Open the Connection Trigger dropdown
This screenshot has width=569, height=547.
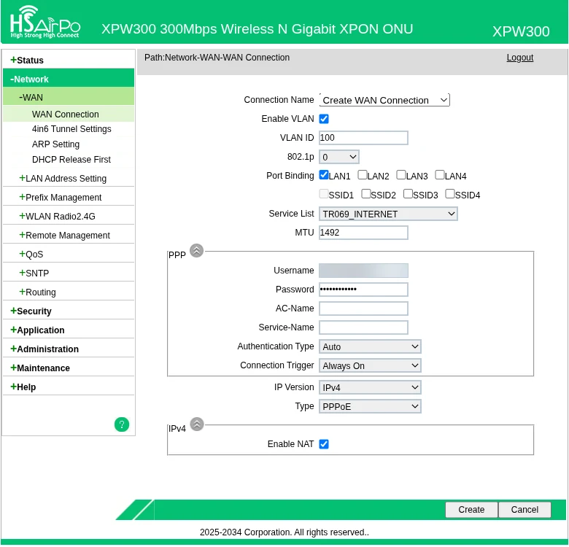point(370,365)
